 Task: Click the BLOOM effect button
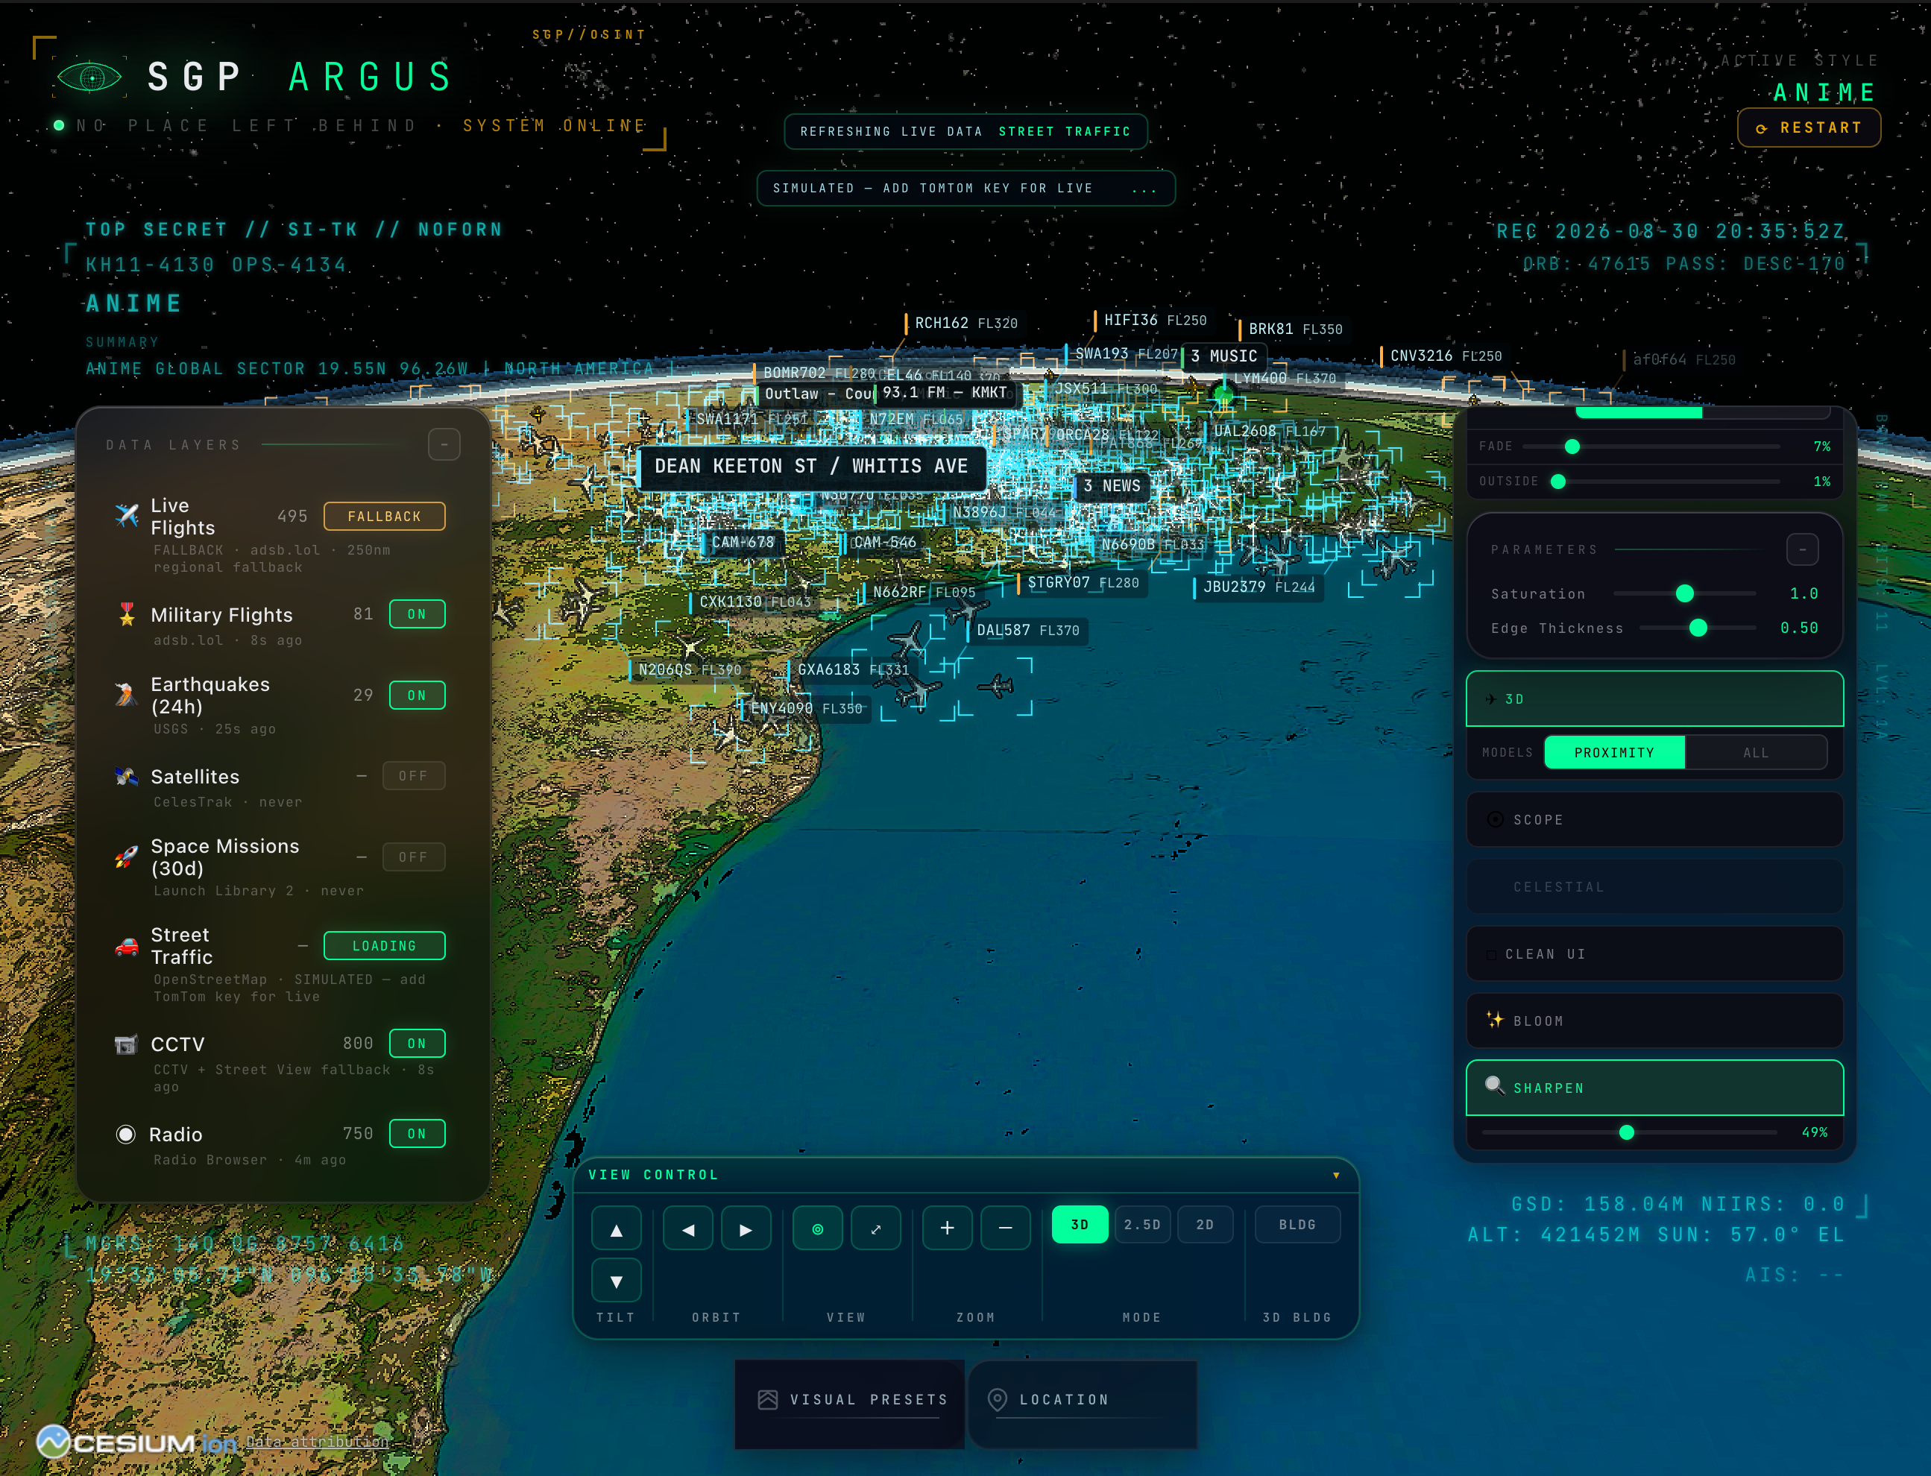(x=1654, y=1021)
